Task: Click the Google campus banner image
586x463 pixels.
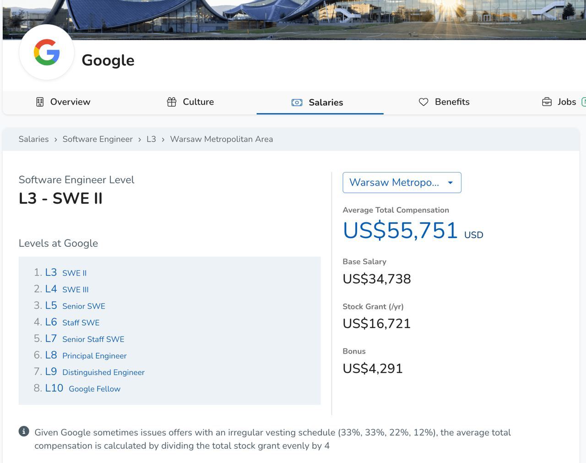Action: pos(294,20)
